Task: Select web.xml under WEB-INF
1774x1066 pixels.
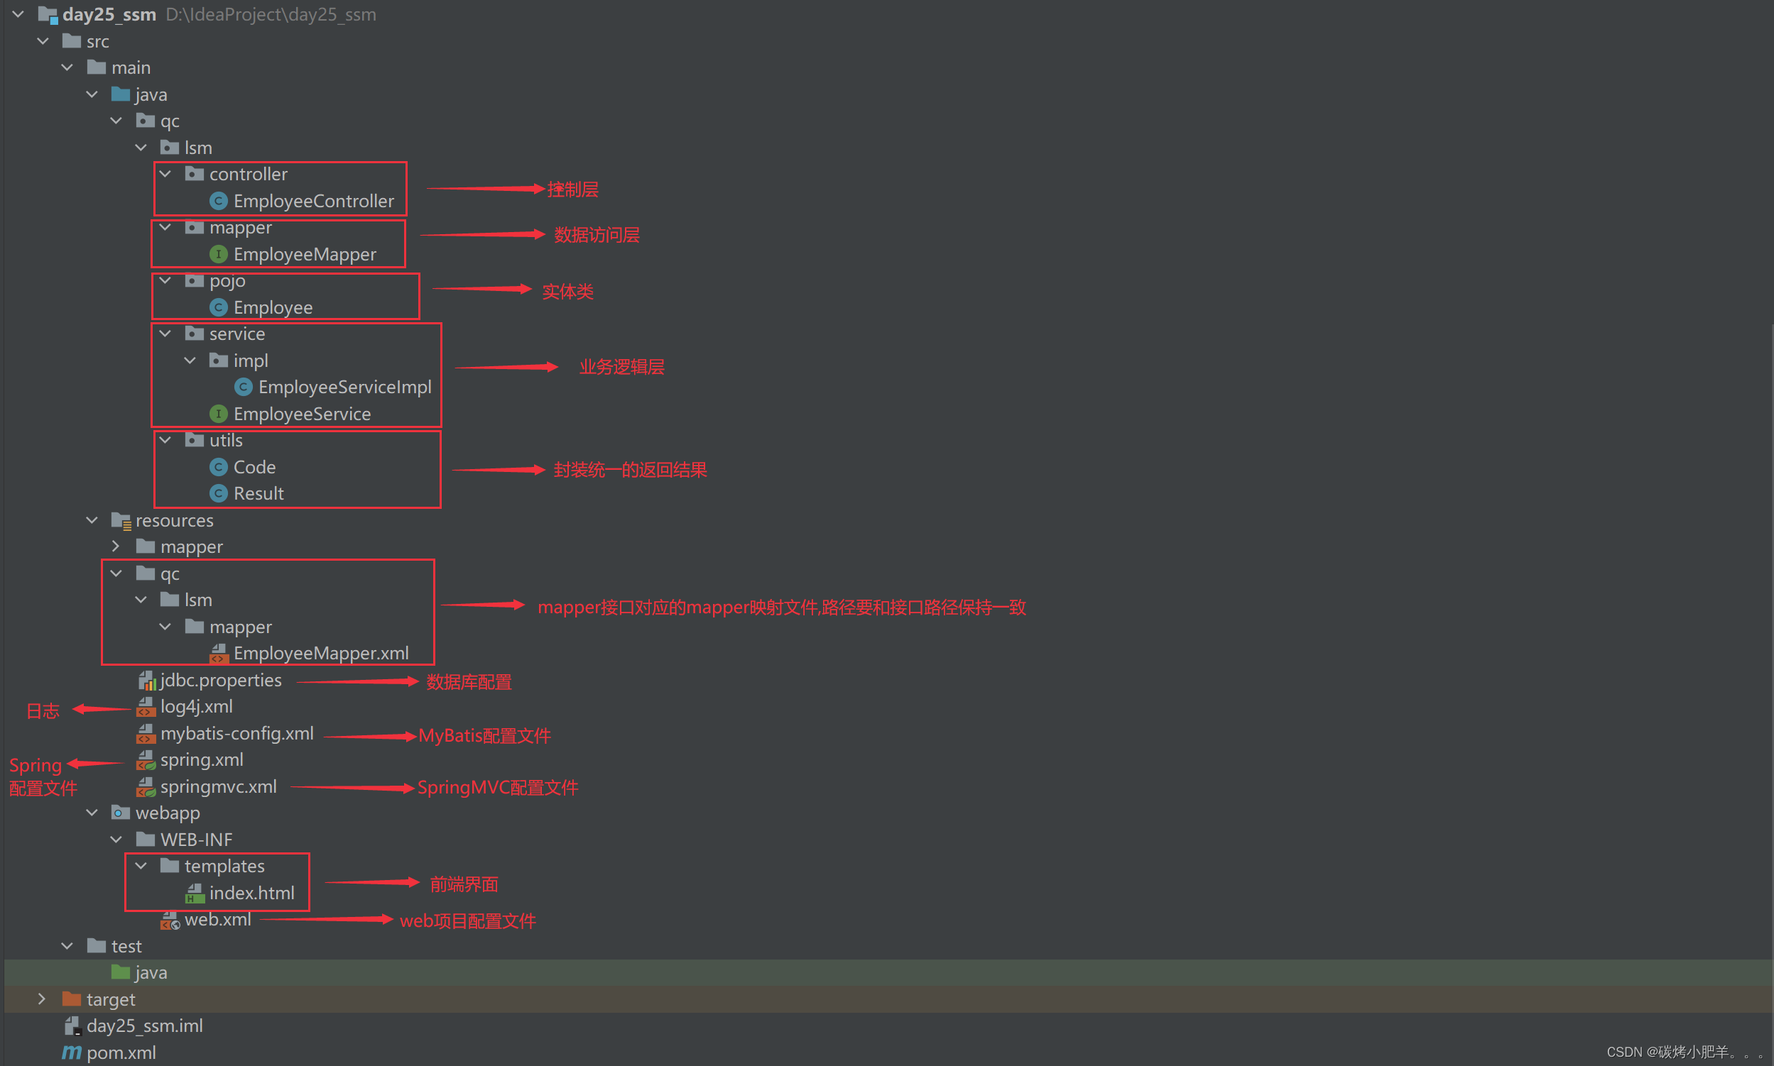Action: point(218,920)
